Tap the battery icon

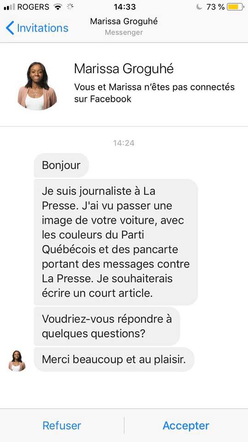pyautogui.click(x=236, y=7)
